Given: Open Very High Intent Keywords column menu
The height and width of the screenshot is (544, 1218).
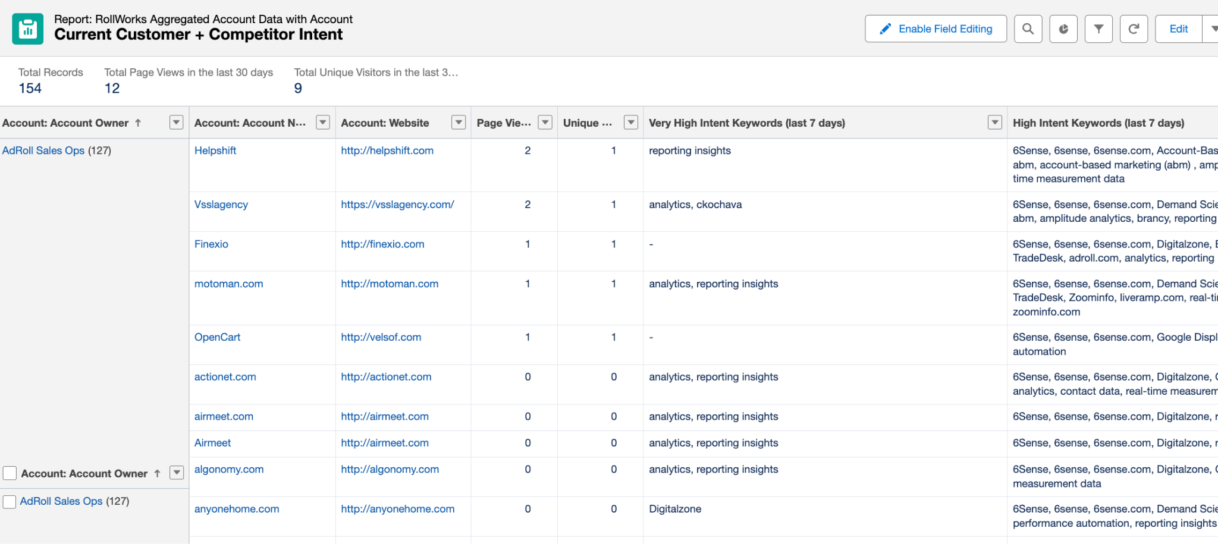Looking at the screenshot, I should point(994,122).
